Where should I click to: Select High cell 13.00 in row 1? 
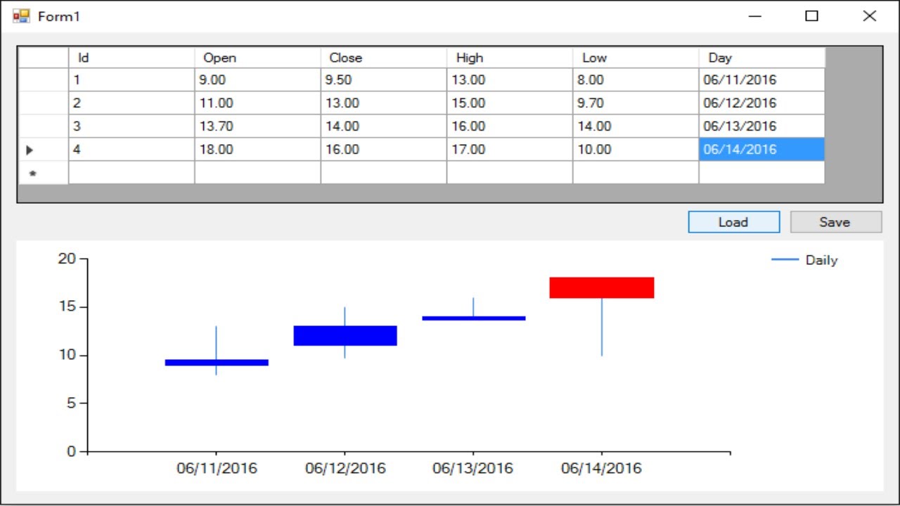(x=510, y=80)
